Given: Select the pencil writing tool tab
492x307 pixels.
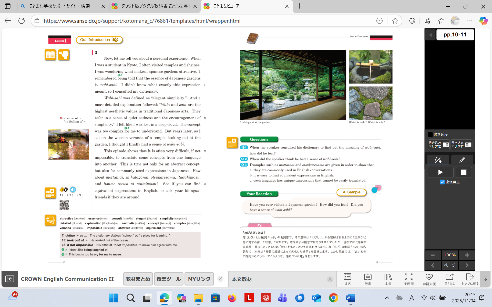Looking at the screenshot, I should 462,160.
